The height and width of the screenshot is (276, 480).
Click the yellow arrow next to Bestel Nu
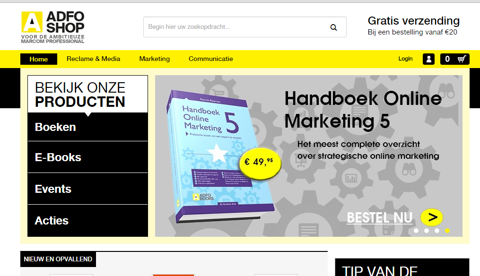pos(432,217)
